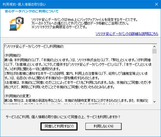Click the (利用規約) section heading

pos(13,56)
